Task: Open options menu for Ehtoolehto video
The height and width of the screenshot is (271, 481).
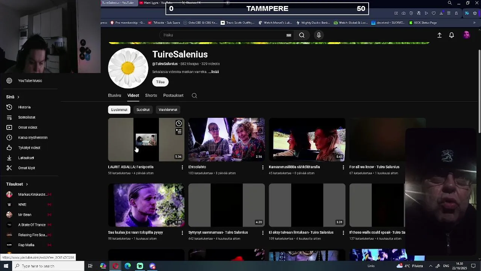Action: click(263, 167)
